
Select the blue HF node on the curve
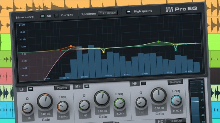click(185, 44)
